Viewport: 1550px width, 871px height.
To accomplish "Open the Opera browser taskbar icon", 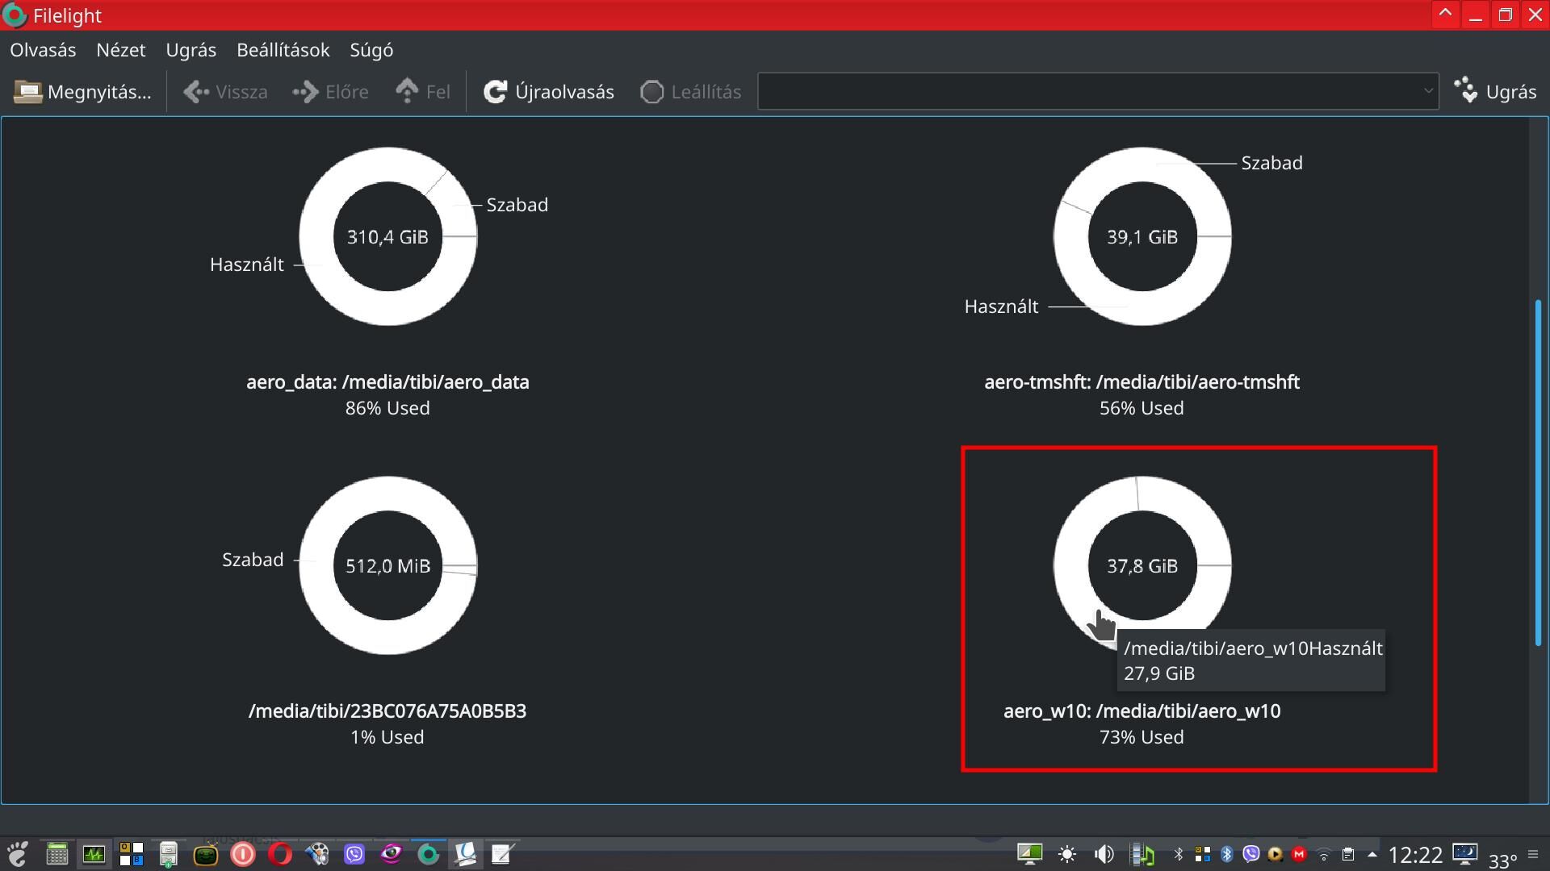I will (280, 854).
